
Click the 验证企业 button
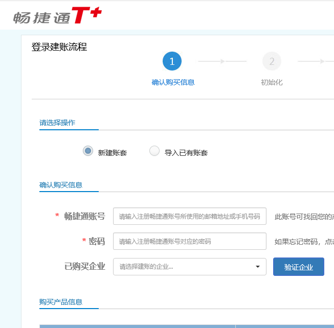point(298,267)
